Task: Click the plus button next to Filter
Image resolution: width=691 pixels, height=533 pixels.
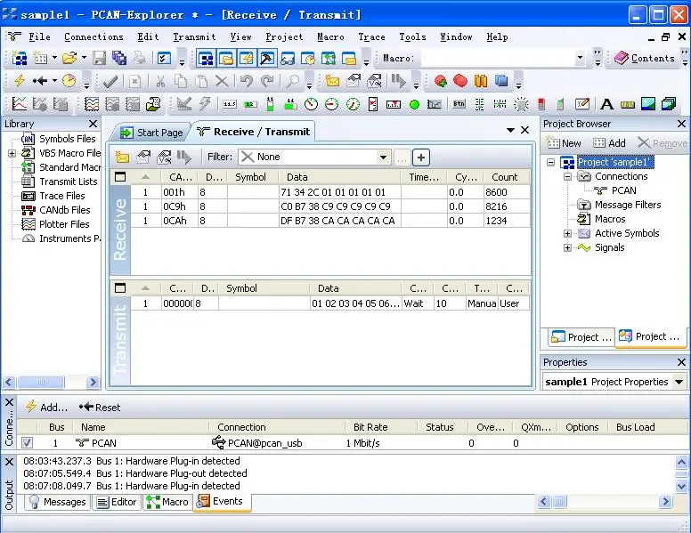Action: [421, 157]
